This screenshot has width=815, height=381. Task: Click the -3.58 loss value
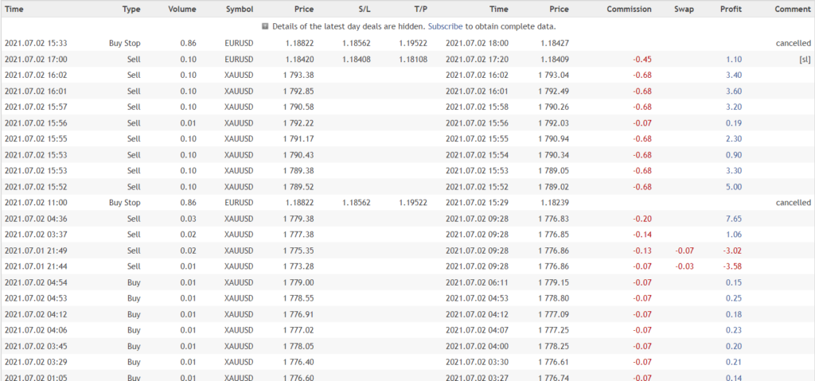pyautogui.click(x=733, y=266)
